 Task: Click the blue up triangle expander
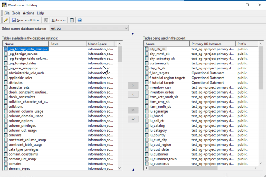click(133, 170)
